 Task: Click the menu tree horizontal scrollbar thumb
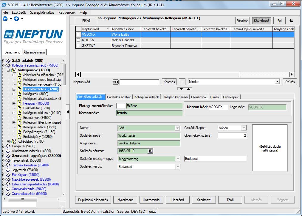tap(23, 199)
